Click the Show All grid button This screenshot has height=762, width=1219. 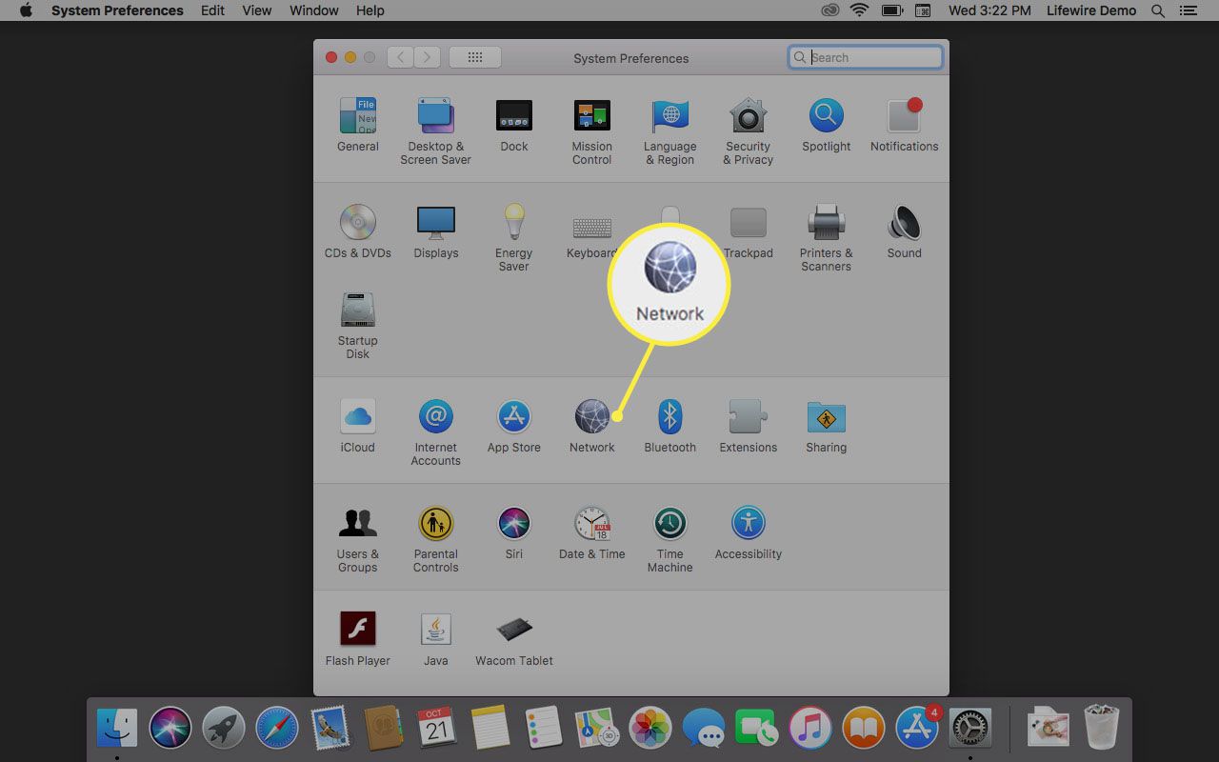click(x=475, y=57)
